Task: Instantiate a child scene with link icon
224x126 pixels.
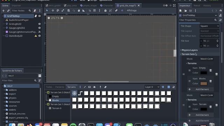Action: [8, 10]
